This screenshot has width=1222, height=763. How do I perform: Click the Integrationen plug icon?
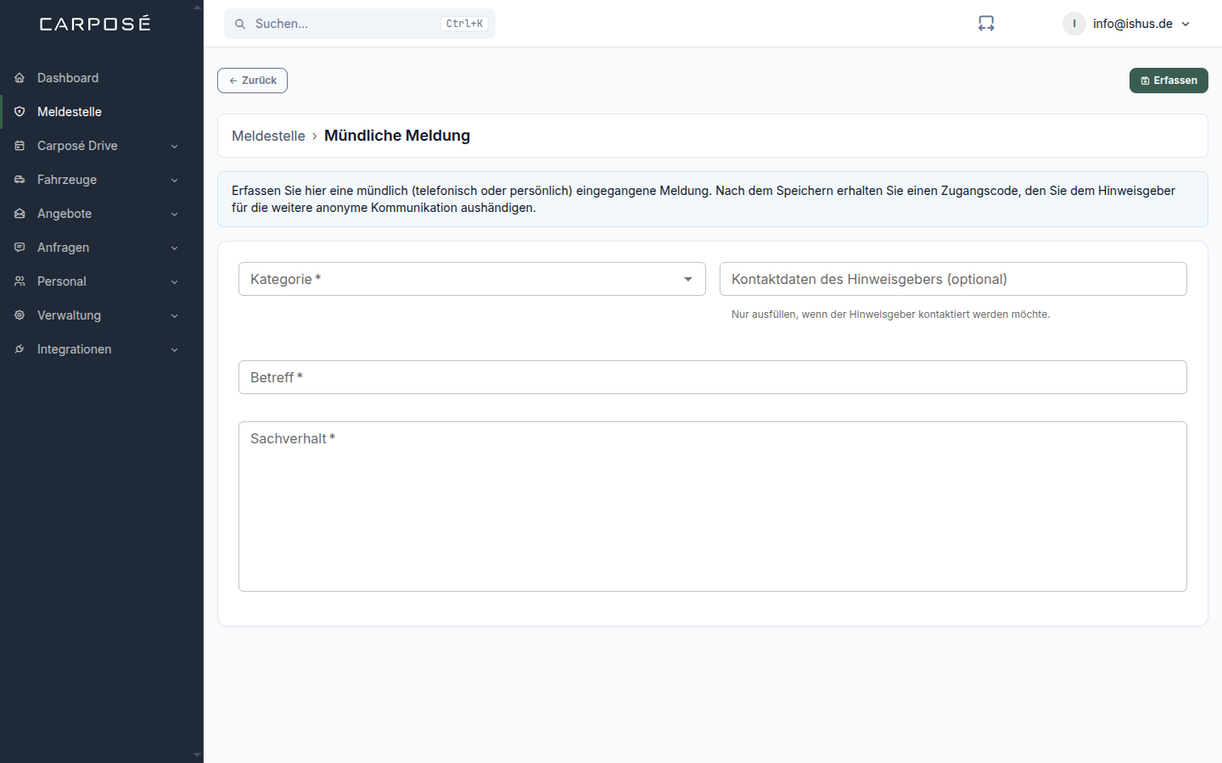point(20,349)
